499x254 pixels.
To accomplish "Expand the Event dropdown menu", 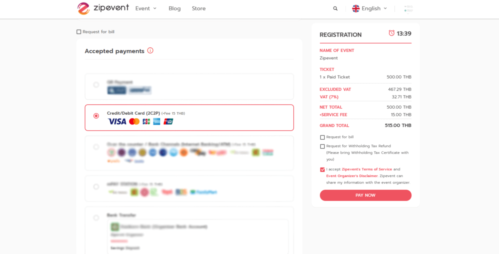I will (x=146, y=8).
